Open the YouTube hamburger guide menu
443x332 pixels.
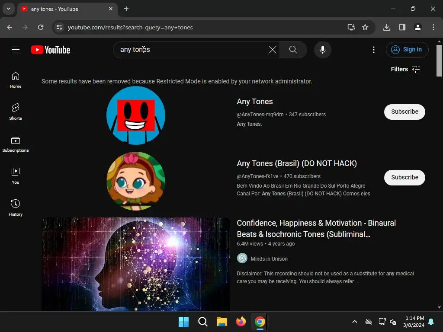[x=16, y=50]
